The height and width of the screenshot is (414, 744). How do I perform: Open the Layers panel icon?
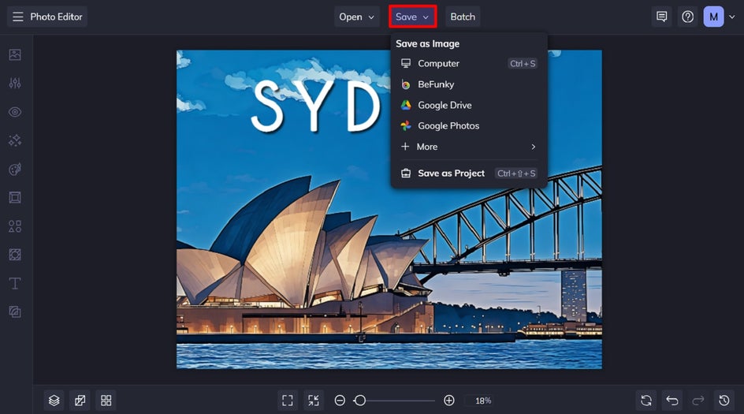pos(54,401)
